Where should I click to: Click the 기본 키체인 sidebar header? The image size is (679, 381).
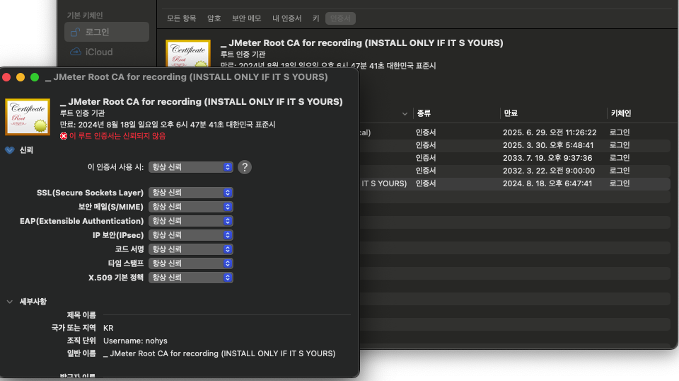point(85,16)
